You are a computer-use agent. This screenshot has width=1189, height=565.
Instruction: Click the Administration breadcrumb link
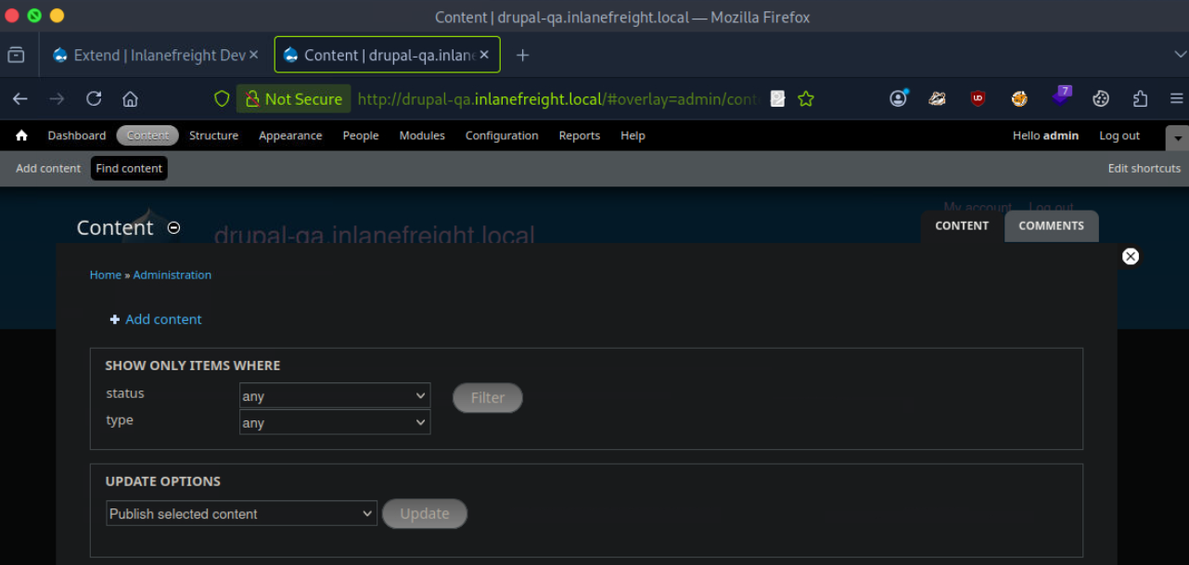(172, 275)
